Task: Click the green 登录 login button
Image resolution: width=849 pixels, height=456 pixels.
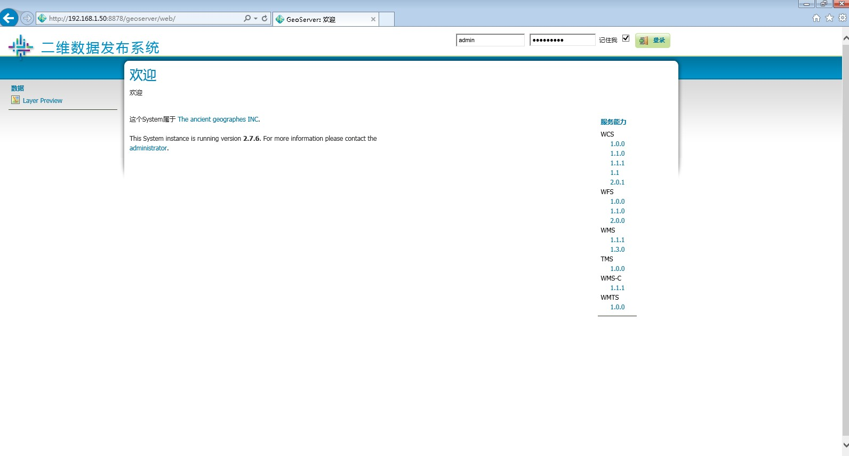Action: [x=652, y=41]
